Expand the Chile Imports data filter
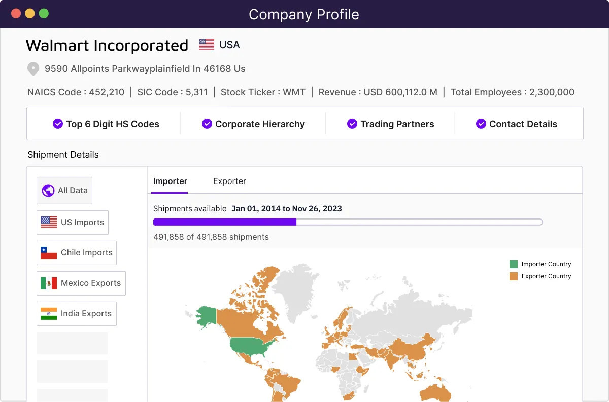This screenshot has height=402, width=609. 76,252
